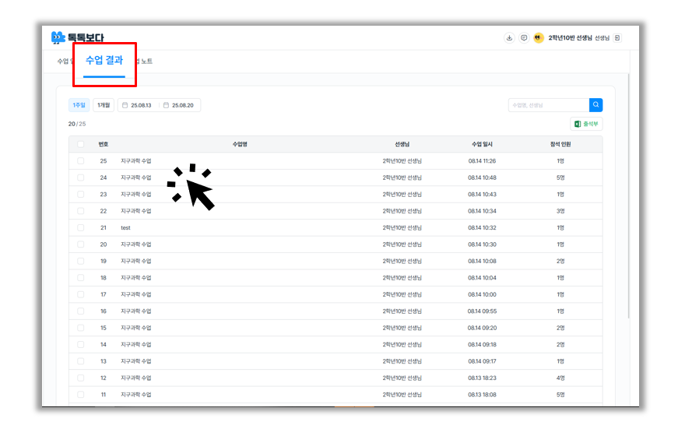
Task: Download the 출석부 Excel file
Action: (586, 124)
